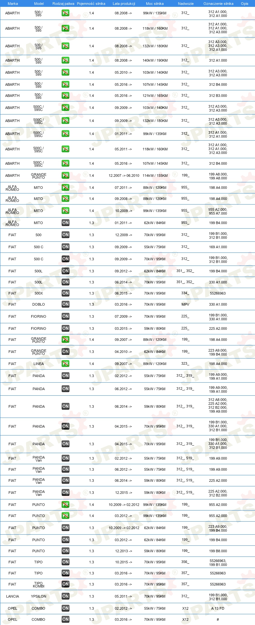Click the diesel ON icon in the Fiorino 03.2015 row
The width and height of the screenshot is (255, 625).
coord(66,328)
